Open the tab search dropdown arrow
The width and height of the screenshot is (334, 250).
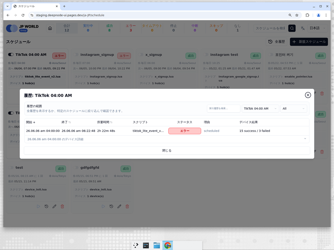8,6
